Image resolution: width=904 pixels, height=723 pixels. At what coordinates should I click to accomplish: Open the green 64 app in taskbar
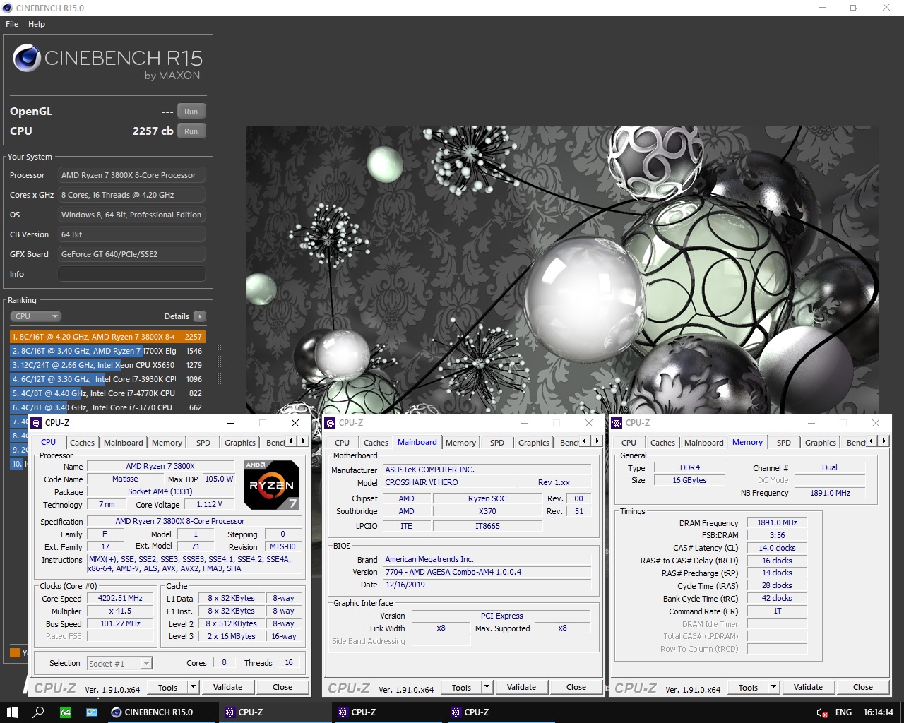pos(65,712)
